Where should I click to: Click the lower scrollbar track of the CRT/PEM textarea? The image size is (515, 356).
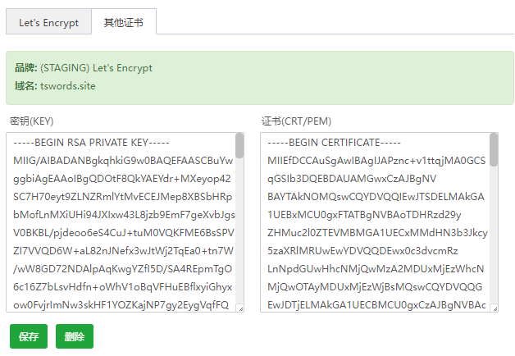[494, 235]
